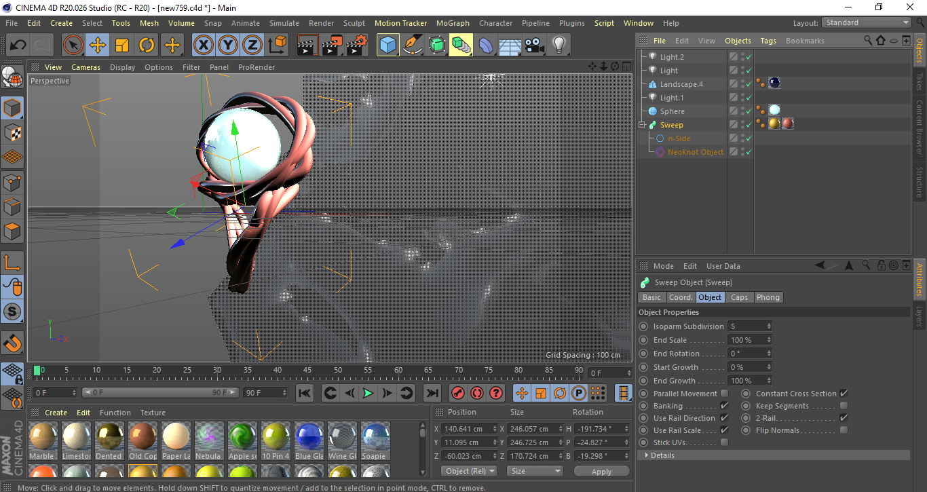Click the End Rotation input field
The image size is (927, 492).
click(746, 354)
